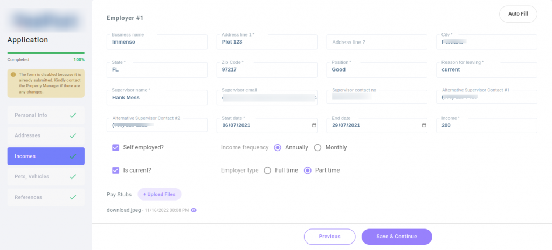Screen dimensions: 552x250
Task: Click the checkmark icon next to References
Action: (73, 197)
